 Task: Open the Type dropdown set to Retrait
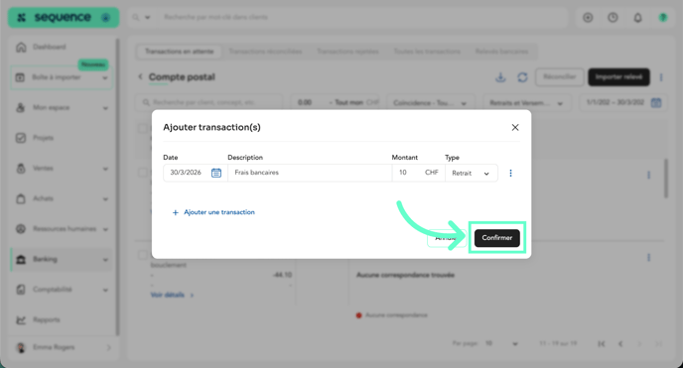tap(471, 174)
